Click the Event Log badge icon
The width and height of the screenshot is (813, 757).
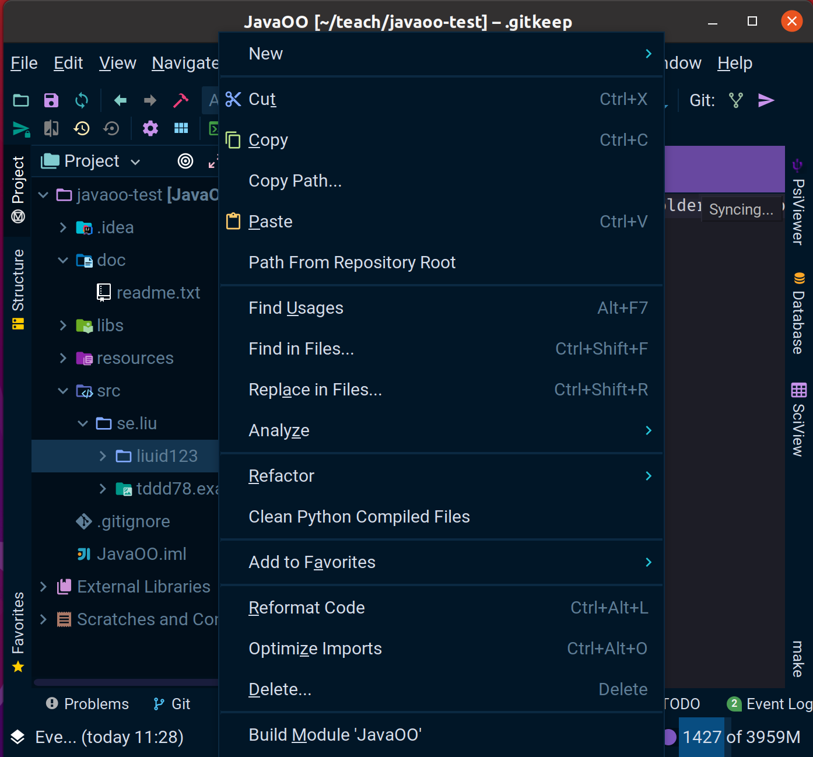tap(734, 703)
